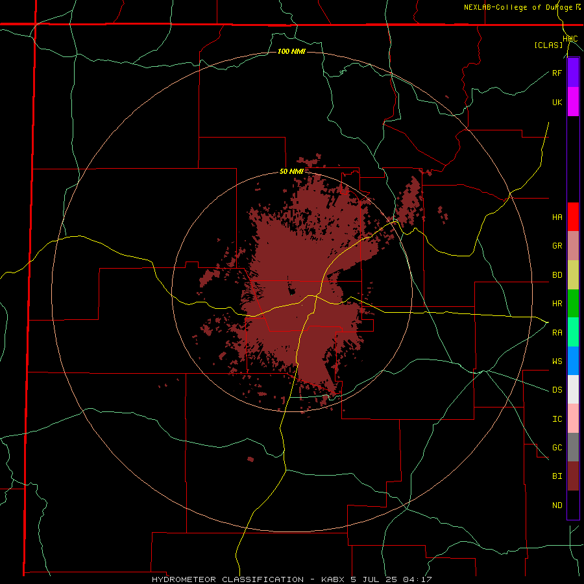584x584 pixels.
Task: Click the purple RF legend color swatch
Action: coord(573,73)
